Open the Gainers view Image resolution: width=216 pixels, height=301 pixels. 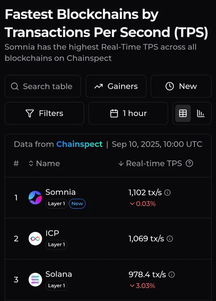(x=116, y=86)
